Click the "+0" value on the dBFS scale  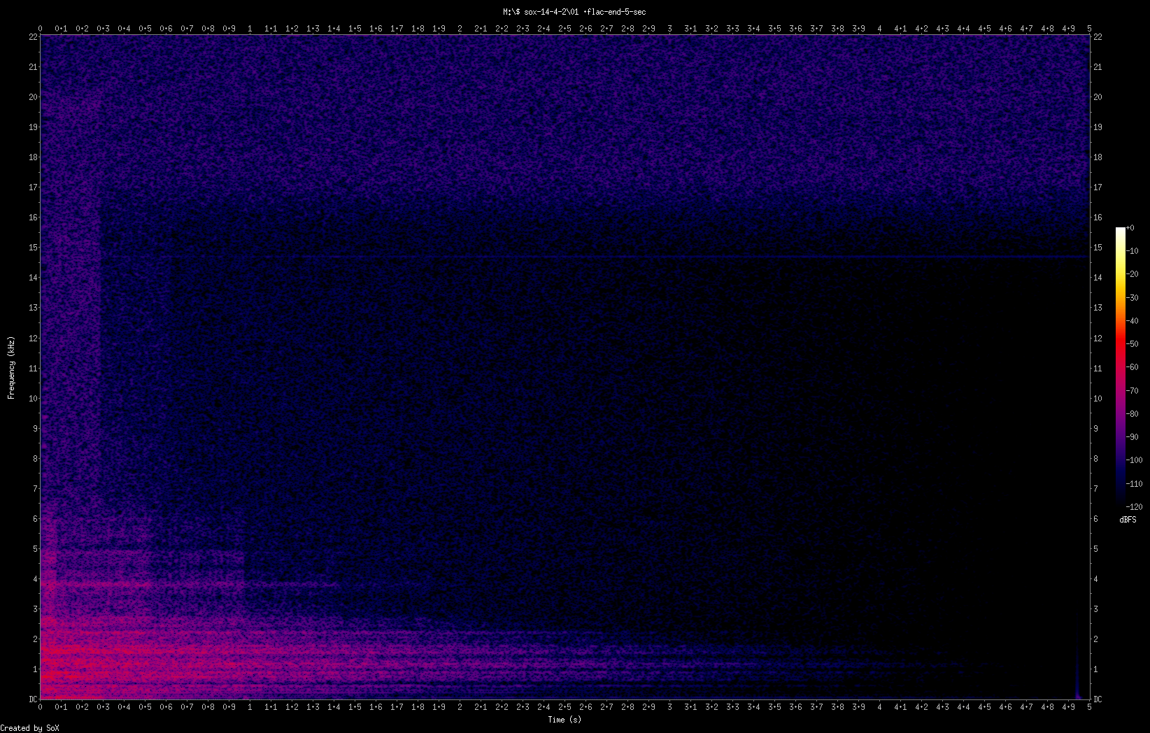click(1130, 228)
